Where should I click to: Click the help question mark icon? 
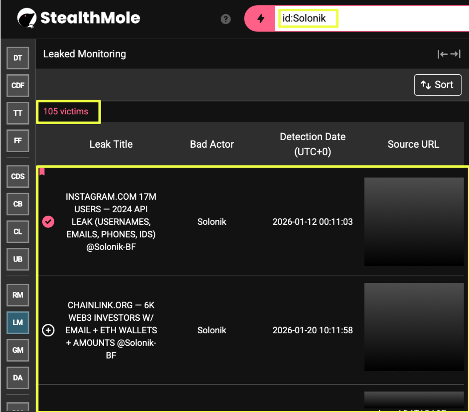pos(226,19)
